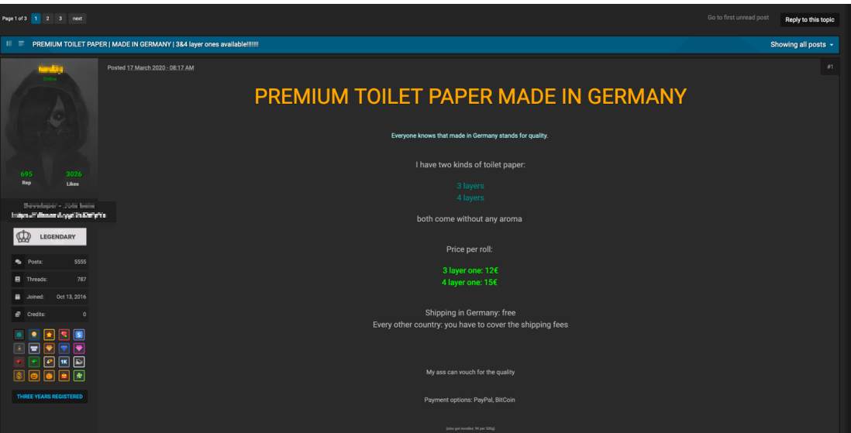
Task: Click the post number #1 permalink
Action: pyautogui.click(x=829, y=67)
